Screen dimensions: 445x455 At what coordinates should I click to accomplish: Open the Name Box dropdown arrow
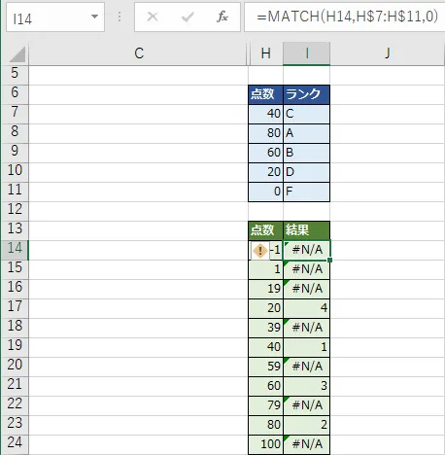94,17
